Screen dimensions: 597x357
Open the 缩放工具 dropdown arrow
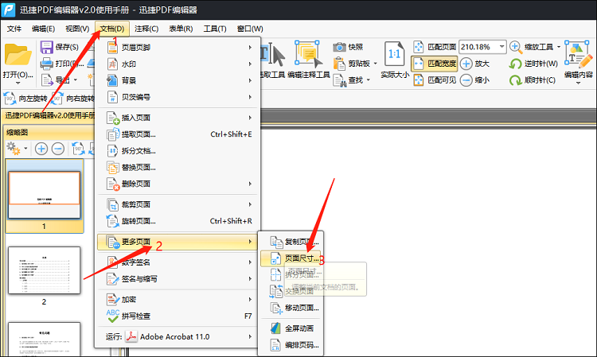pos(559,47)
